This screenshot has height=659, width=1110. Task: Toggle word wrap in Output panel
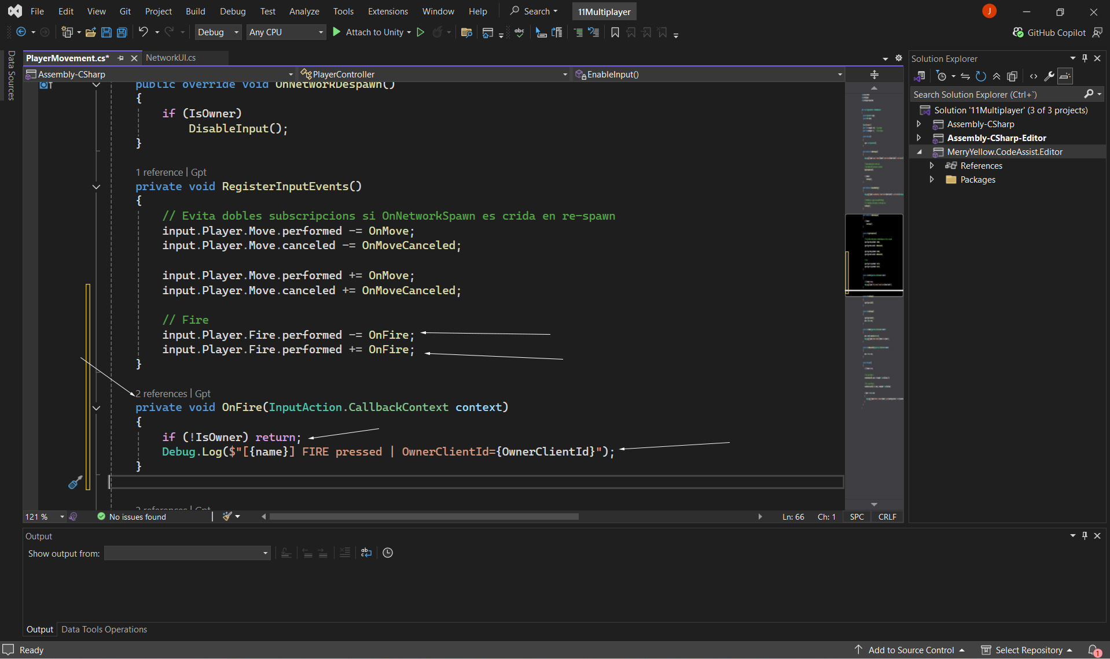point(366,553)
